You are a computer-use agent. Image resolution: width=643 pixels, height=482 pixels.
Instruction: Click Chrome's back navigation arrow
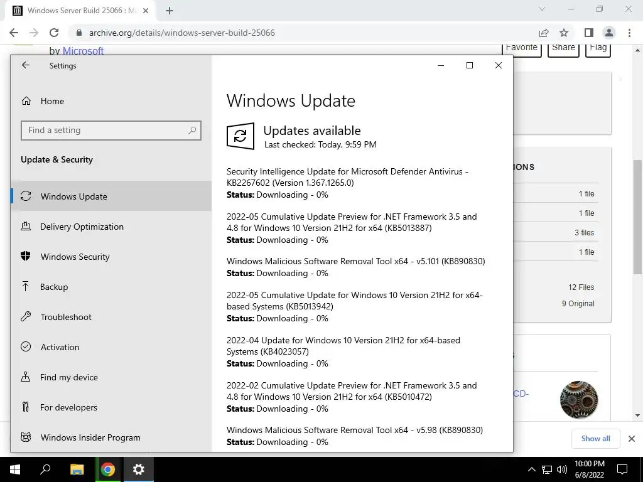coord(14,33)
